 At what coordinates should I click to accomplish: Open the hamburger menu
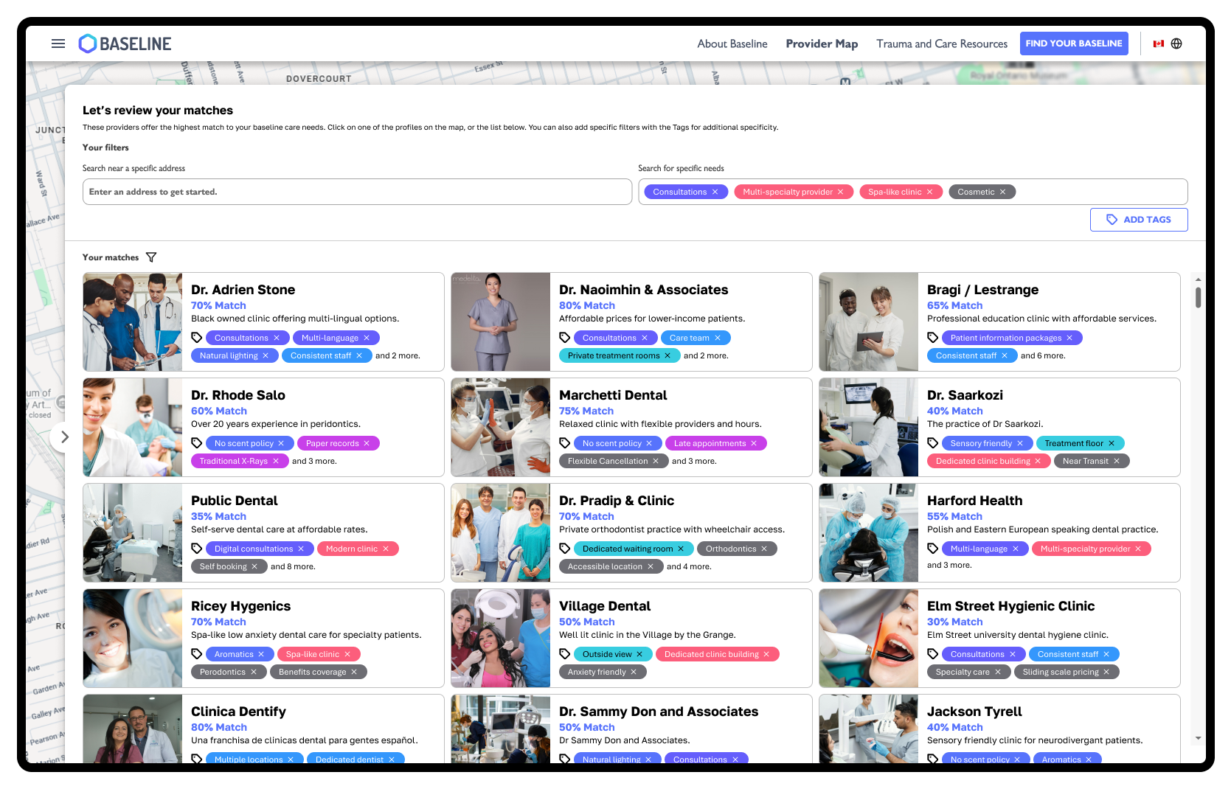58,44
